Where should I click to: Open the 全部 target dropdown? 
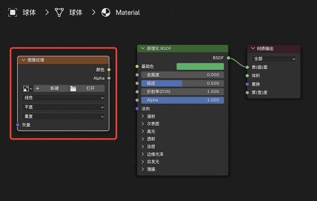coord(274,59)
